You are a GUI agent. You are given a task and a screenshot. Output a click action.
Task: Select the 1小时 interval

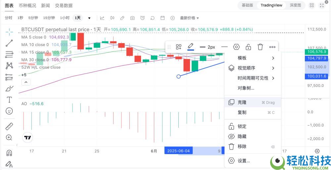65,18
